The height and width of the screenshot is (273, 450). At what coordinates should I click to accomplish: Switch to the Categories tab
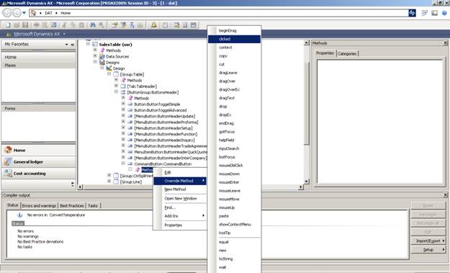pos(347,54)
